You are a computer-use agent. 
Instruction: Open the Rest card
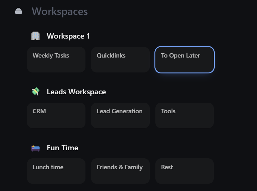click(185, 171)
